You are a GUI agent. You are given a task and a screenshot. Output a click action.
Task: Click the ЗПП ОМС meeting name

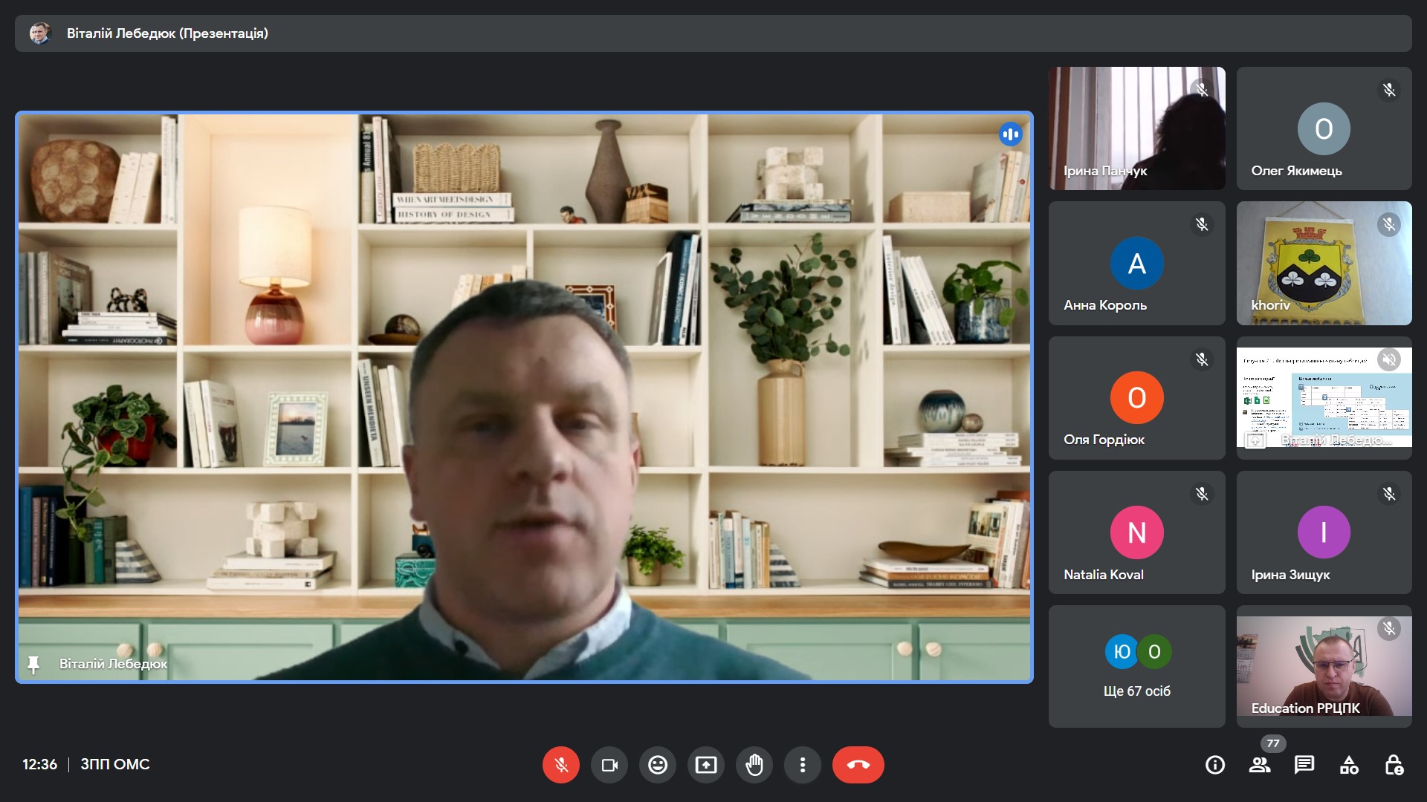(x=115, y=764)
